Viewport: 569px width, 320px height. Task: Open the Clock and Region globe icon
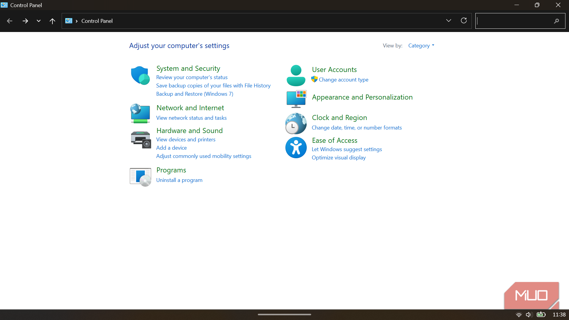296,124
